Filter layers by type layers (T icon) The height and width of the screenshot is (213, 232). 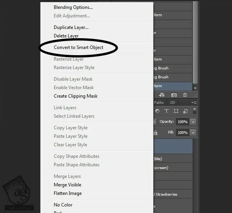(167, 111)
